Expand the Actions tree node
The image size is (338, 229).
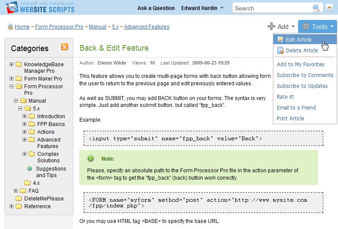(24, 132)
